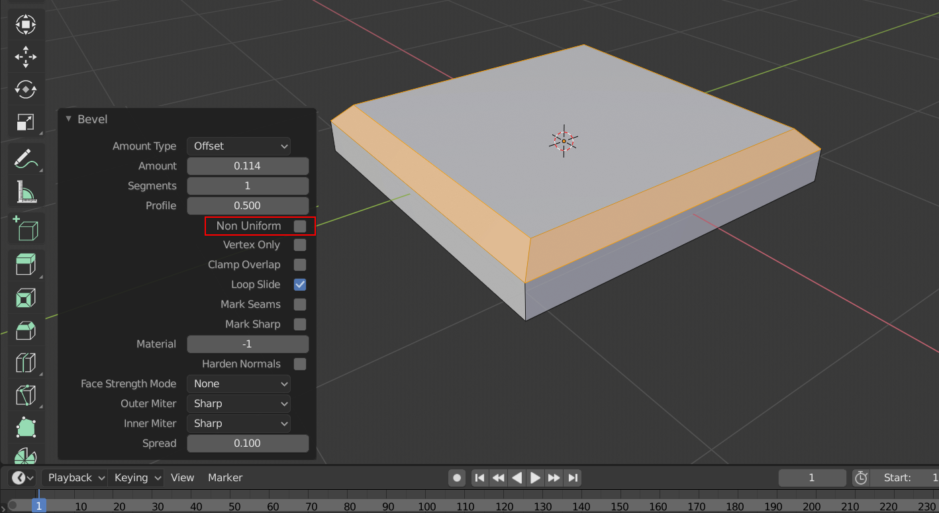Select the Measure ruler tool
The image size is (939, 513).
(26, 192)
